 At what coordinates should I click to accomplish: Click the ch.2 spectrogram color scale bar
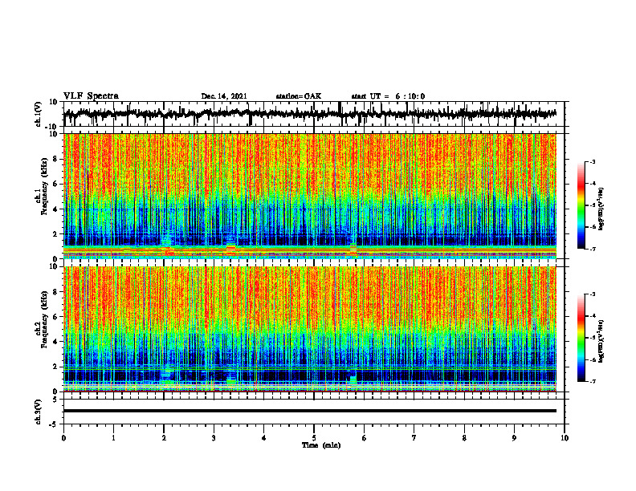[x=581, y=338]
